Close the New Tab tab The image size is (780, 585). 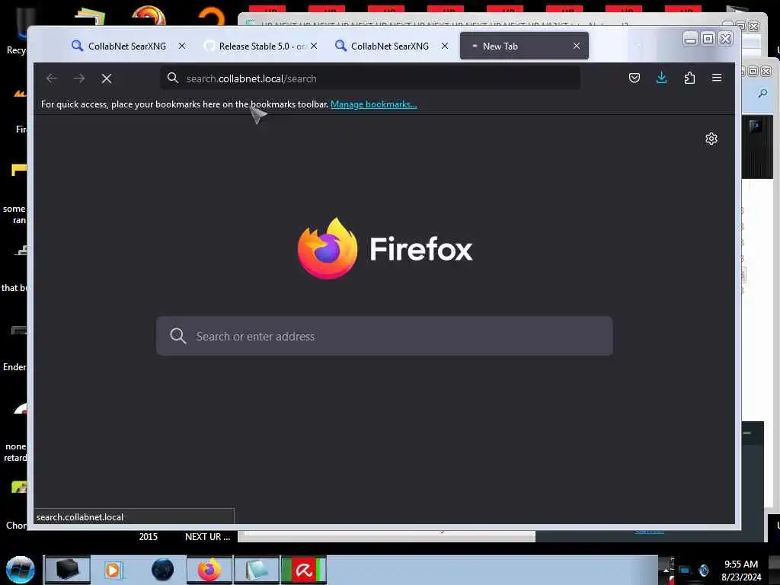coord(577,46)
